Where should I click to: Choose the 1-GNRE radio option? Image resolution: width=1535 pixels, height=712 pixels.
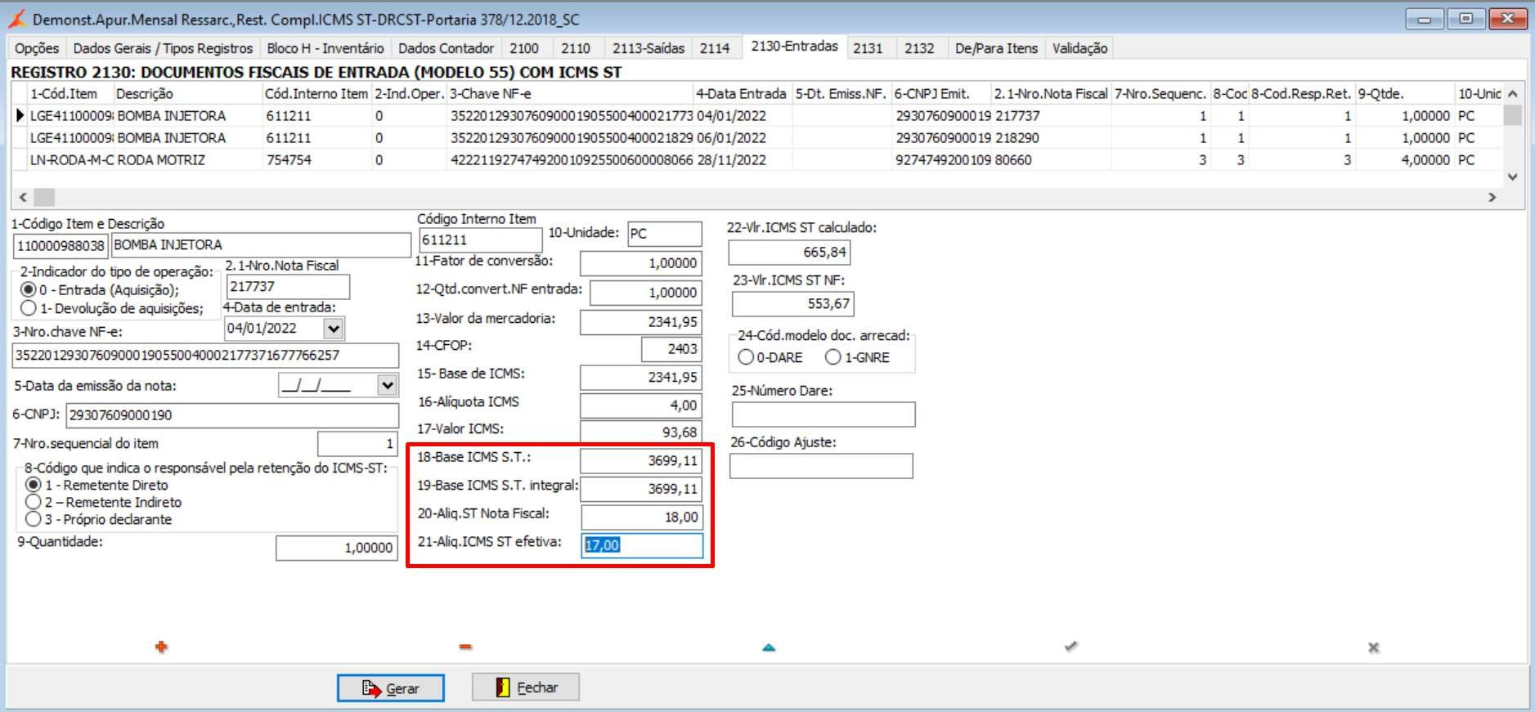point(833,357)
